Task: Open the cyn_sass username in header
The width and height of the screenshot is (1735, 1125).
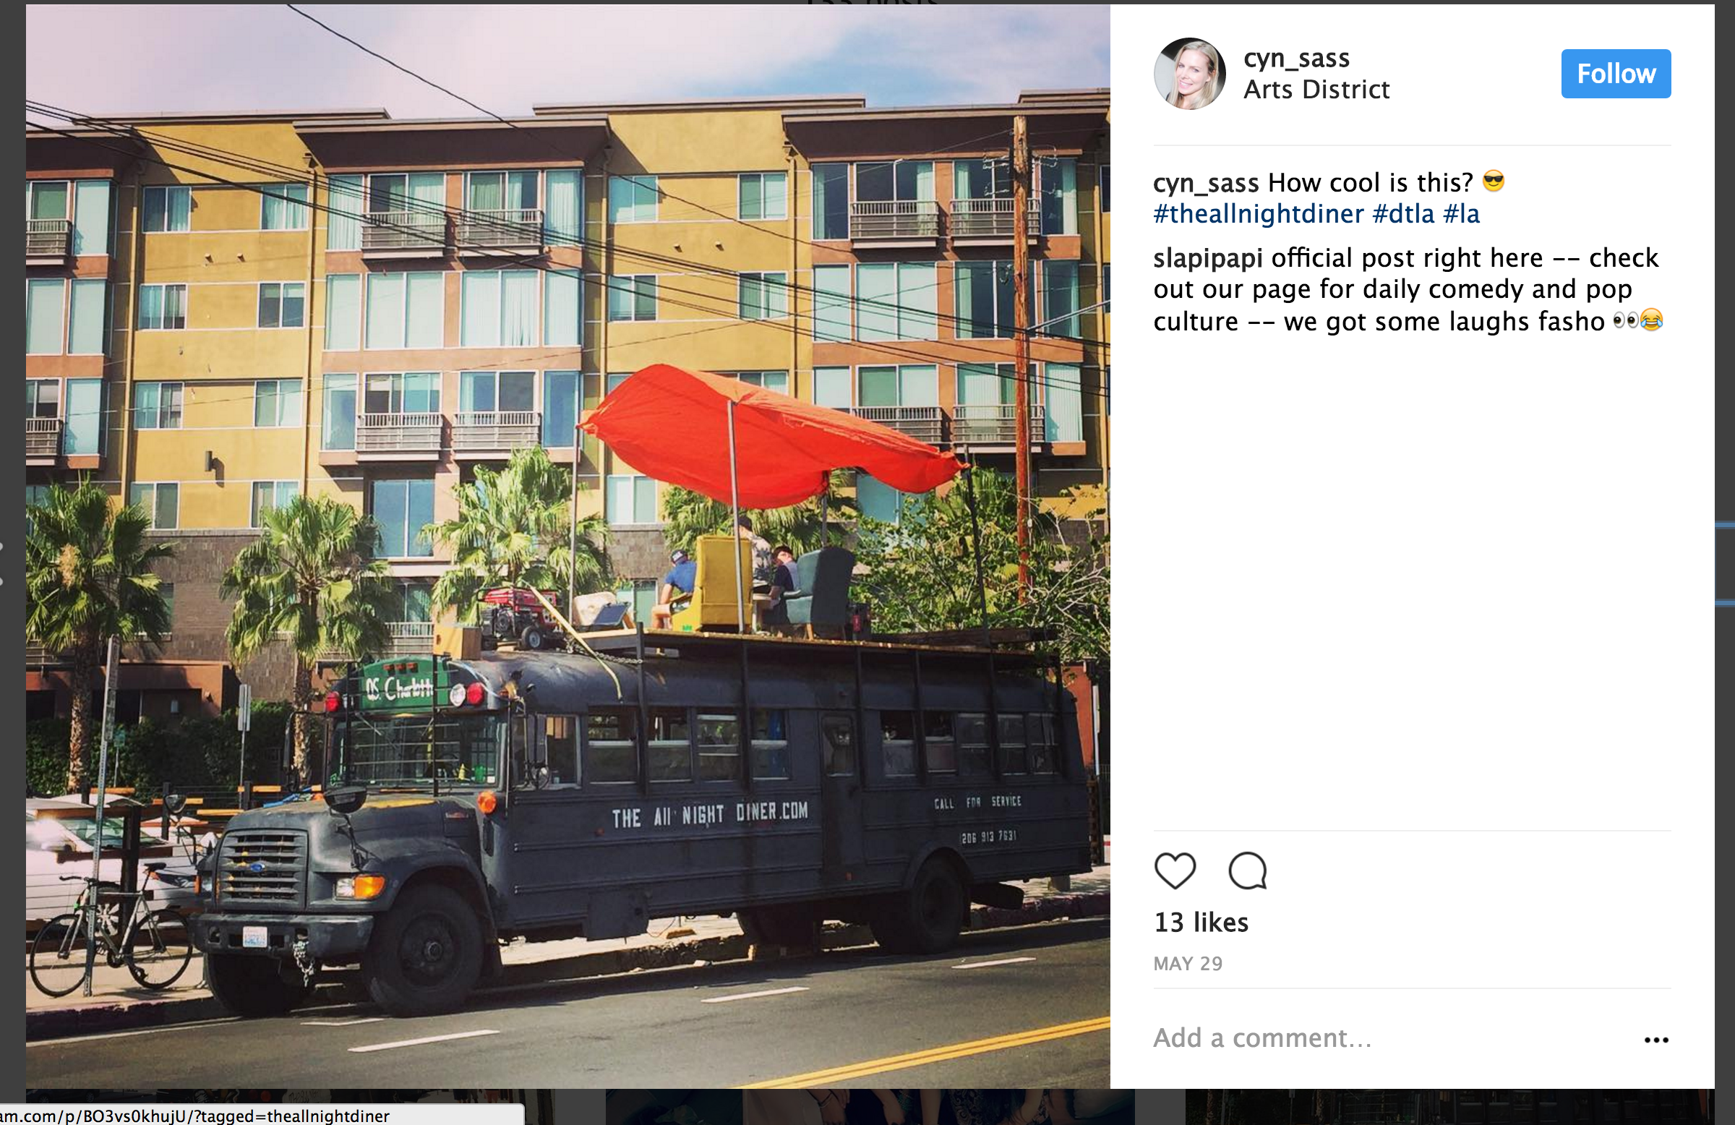Action: 1296,58
